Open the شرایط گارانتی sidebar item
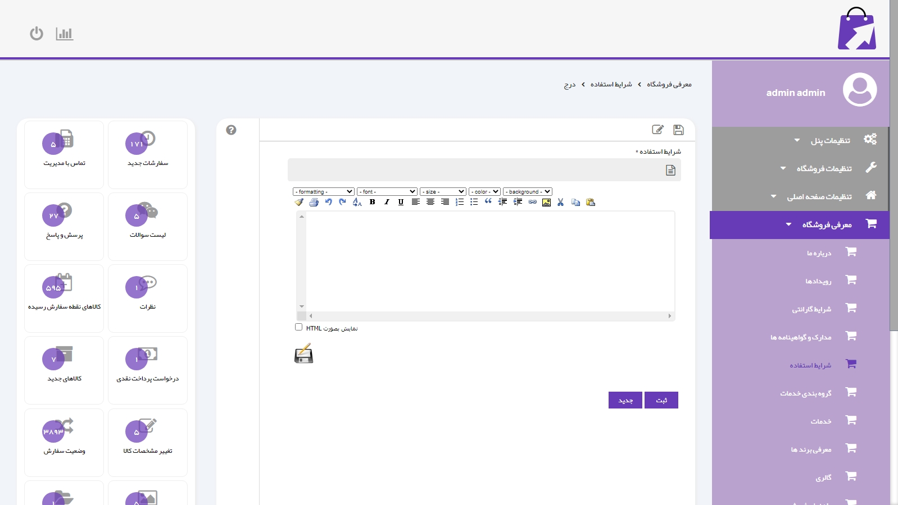The height and width of the screenshot is (505, 898). coord(811,309)
